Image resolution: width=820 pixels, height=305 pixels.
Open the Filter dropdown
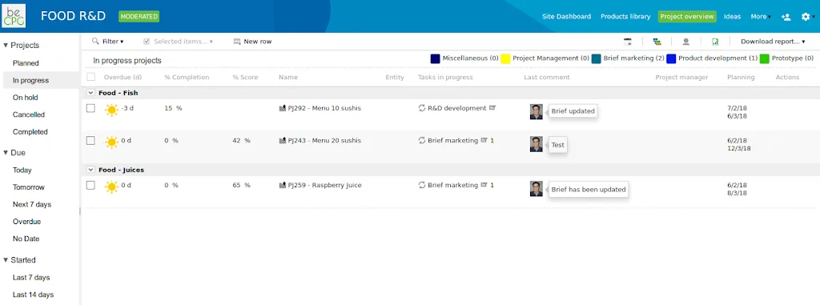[108, 42]
